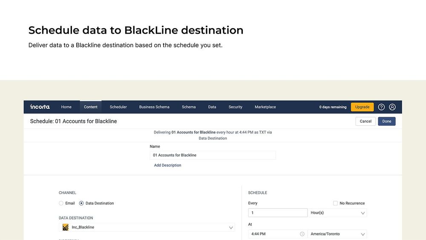The height and width of the screenshot is (240, 426).
Task: Click the 'Schedule: 01 Accounts for Blackline' title
Action: coord(73,121)
